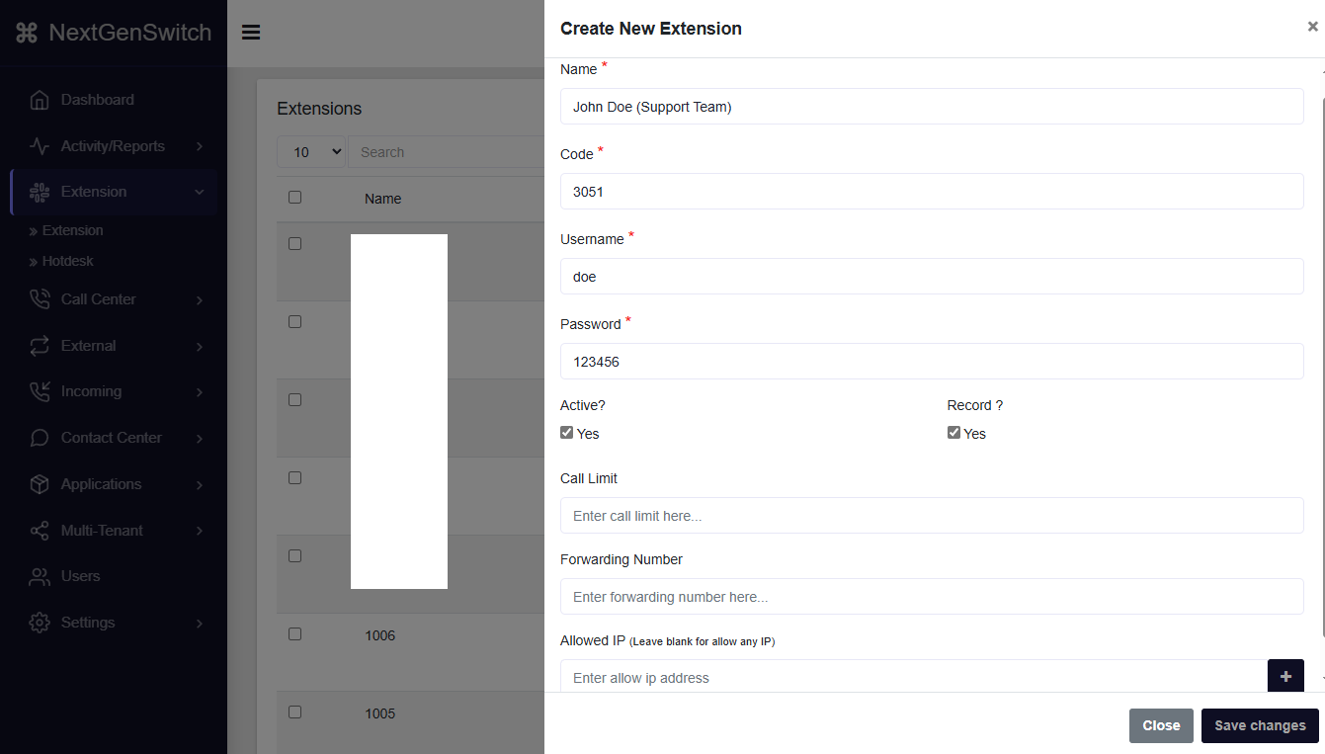1325x754 pixels.
Task: Click the Applications cube icon
Action: point(40,483)
